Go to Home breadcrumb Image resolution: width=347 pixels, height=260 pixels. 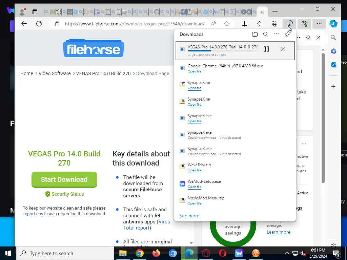pos(26,73)
